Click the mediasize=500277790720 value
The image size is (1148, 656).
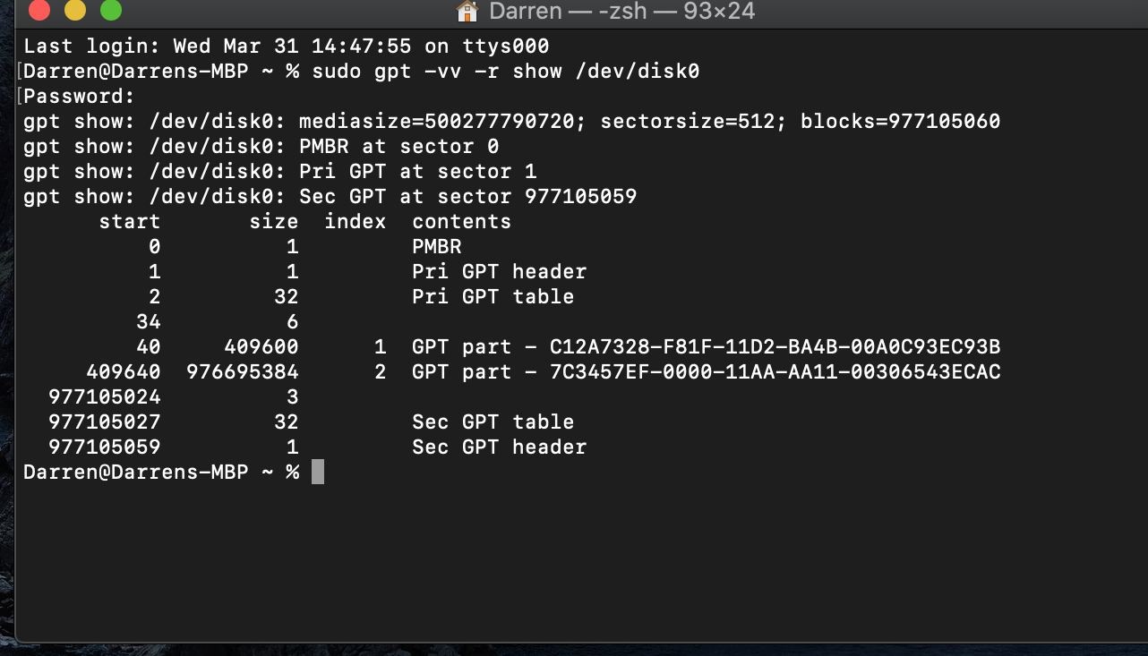pyautogui.click(x=438, y=122)
